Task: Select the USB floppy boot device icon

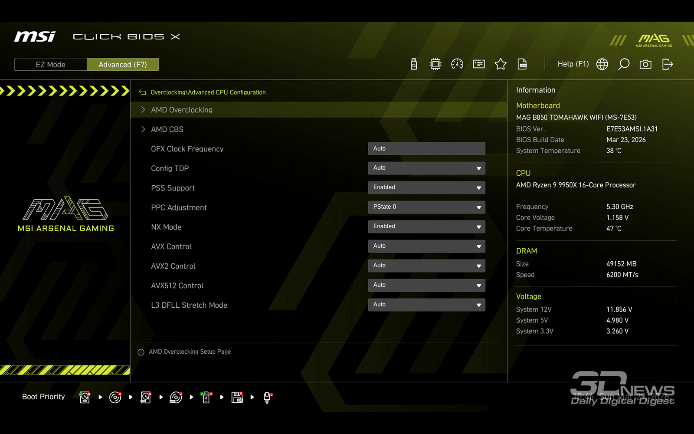Action: pos(237,397)
